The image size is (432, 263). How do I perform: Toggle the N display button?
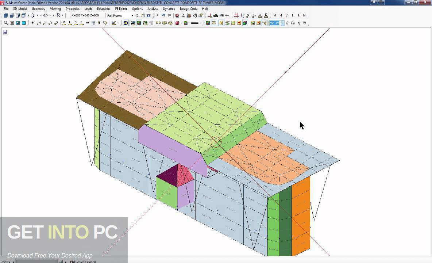[304, 15]
